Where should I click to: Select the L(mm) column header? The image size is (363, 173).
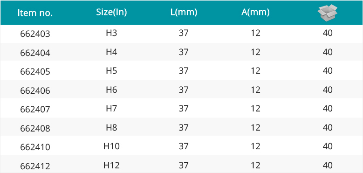(184, 13)
